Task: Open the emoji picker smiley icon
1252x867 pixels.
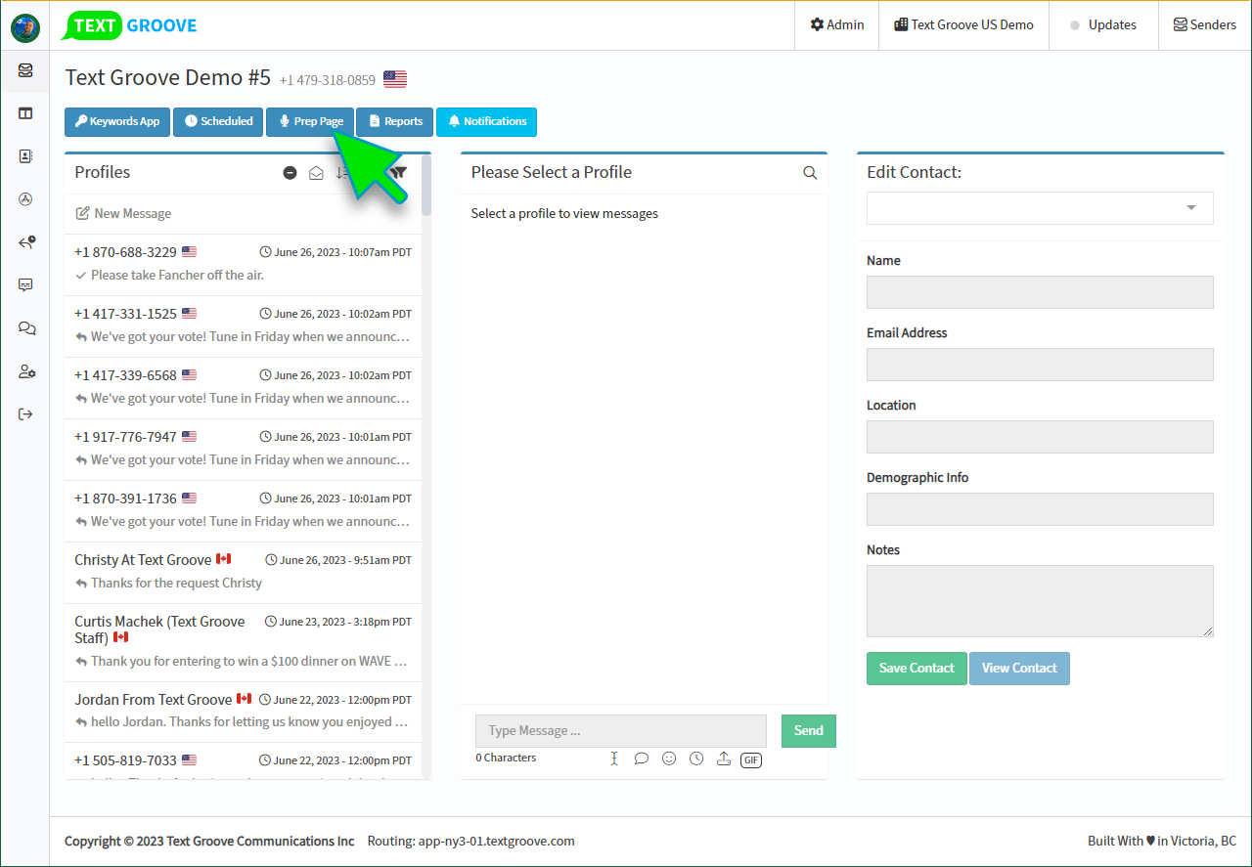Action: (669, 759)
